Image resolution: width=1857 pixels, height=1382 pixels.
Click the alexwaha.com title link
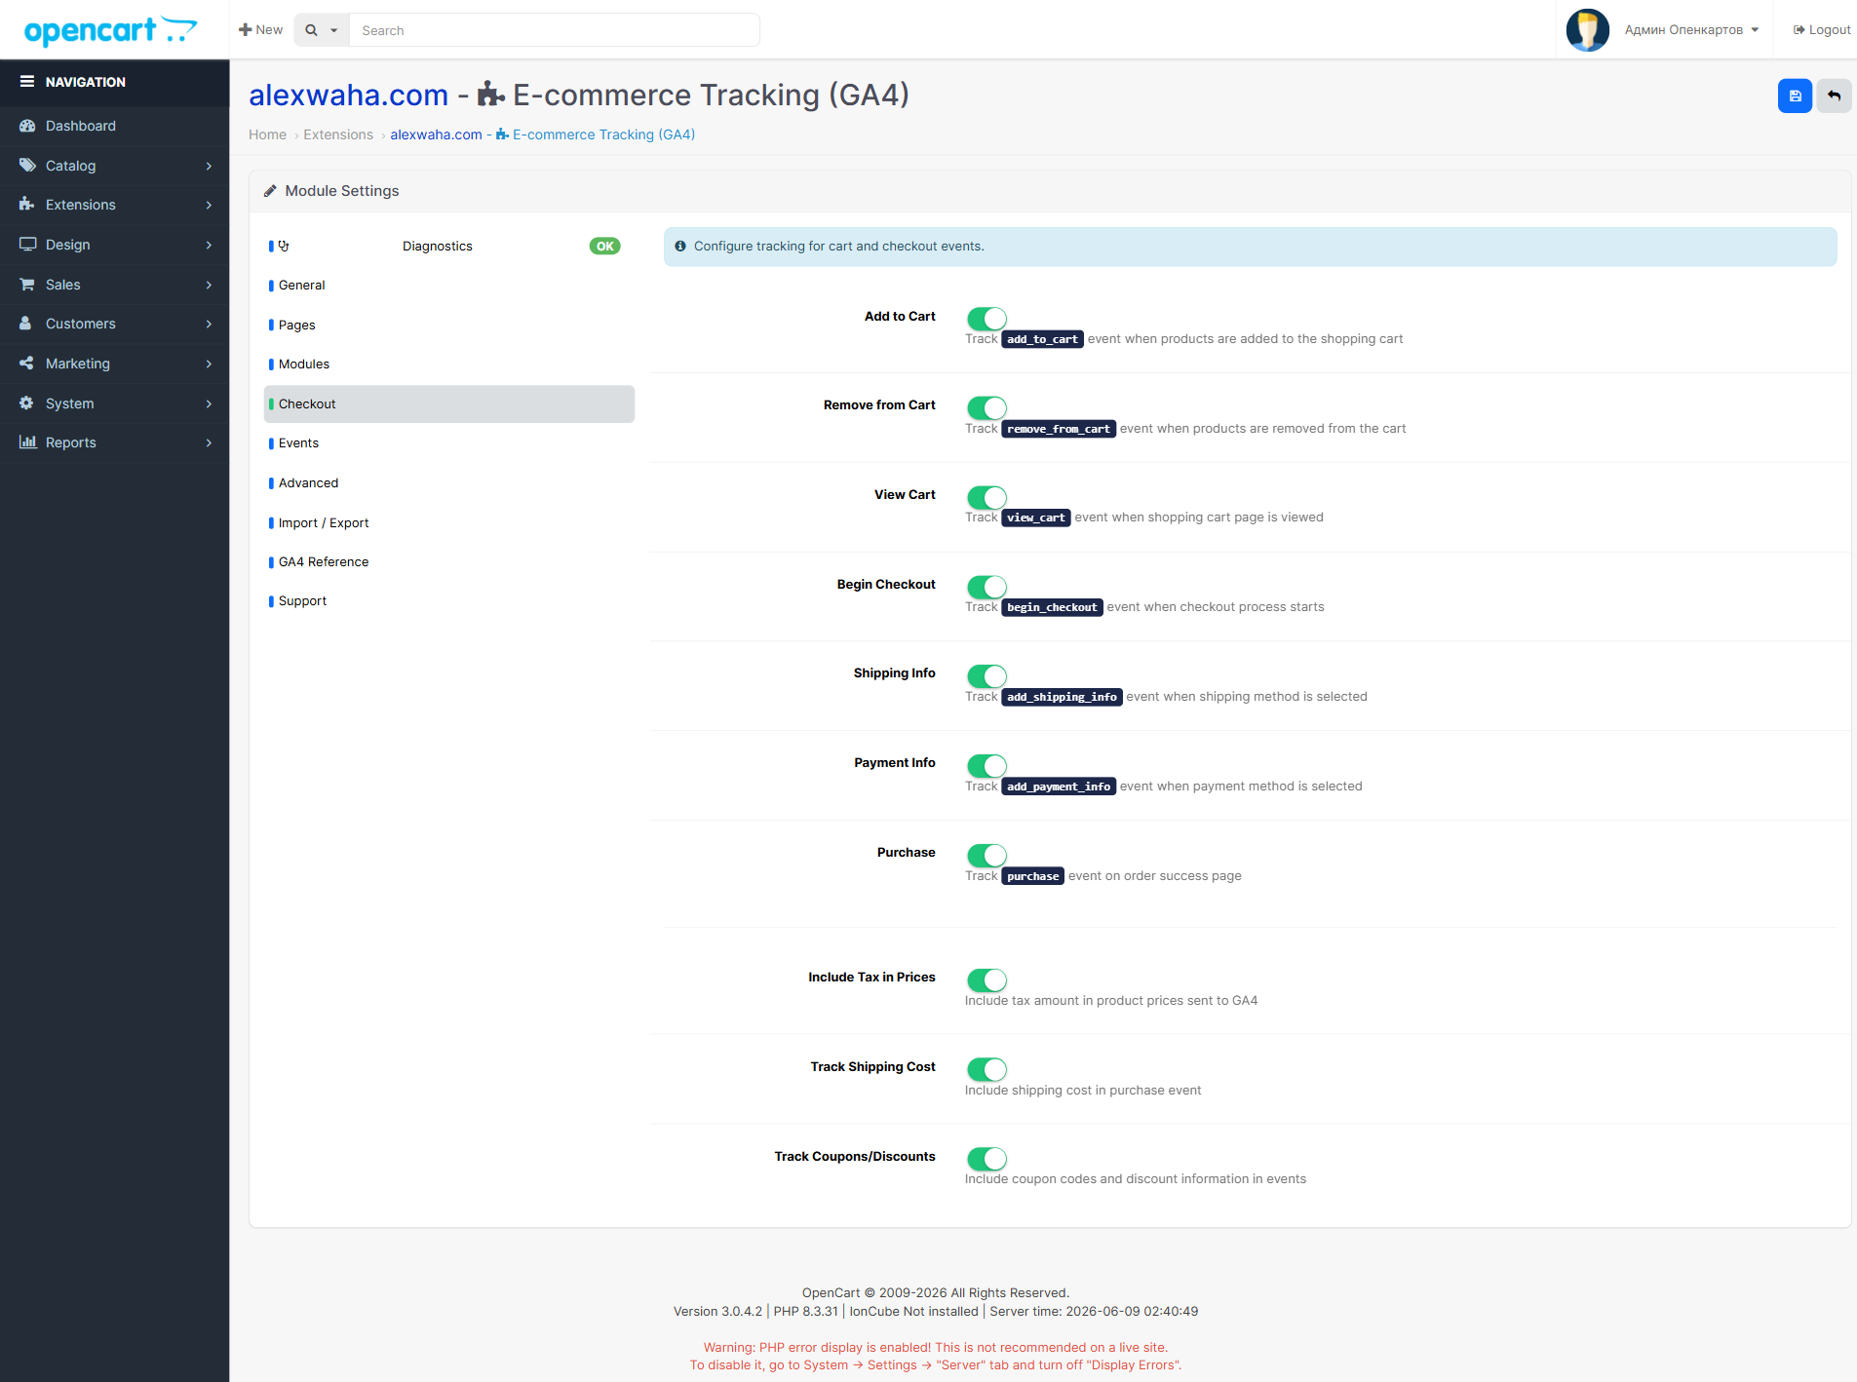click(348, 95)
